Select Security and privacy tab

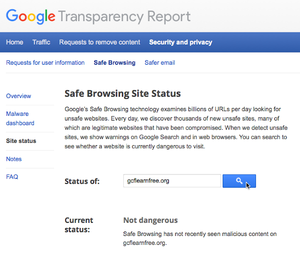click(180, 42)
